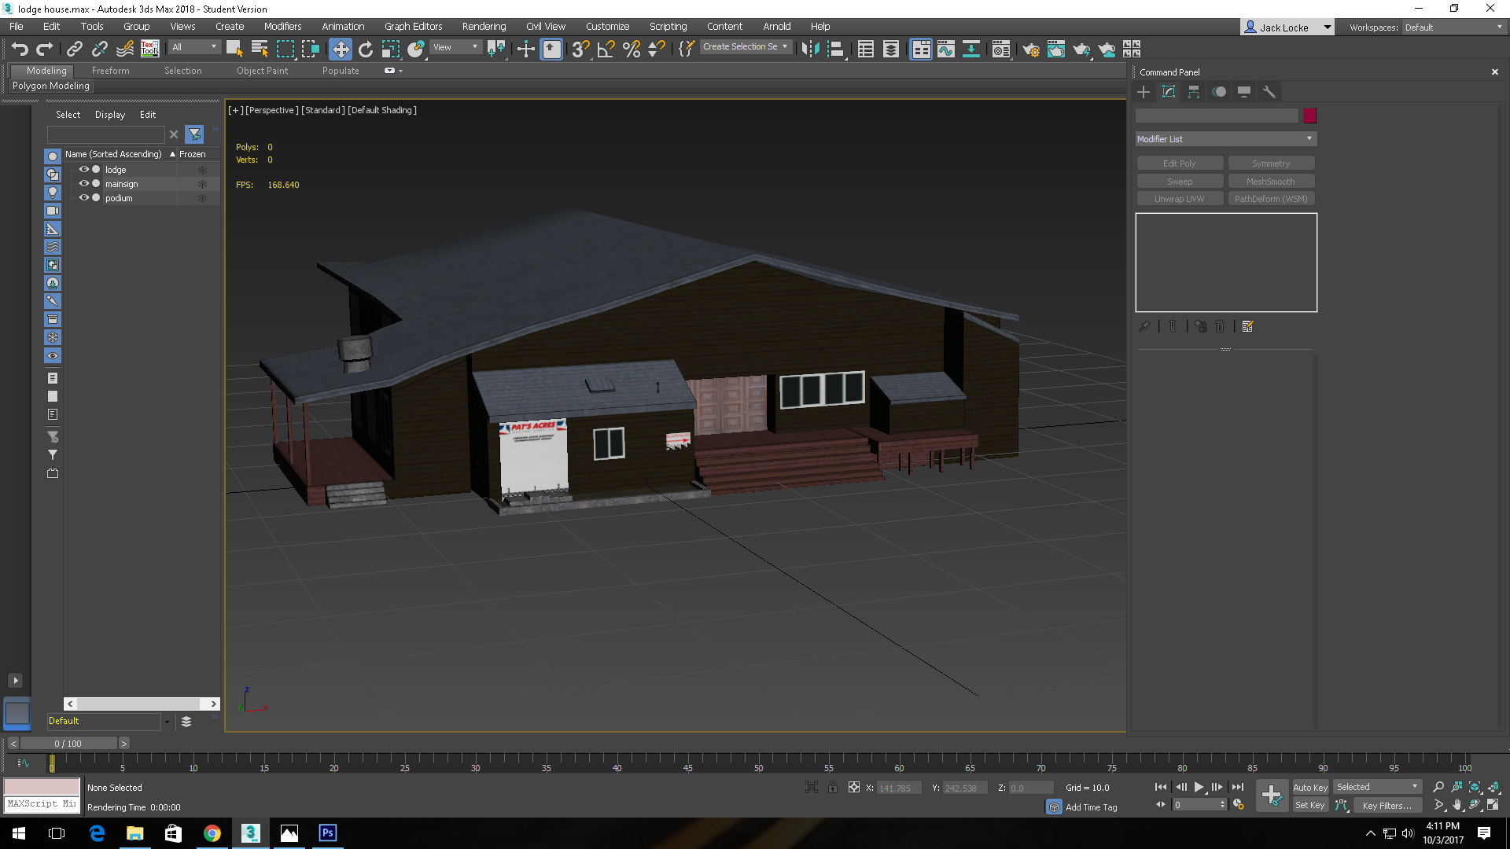
Task: Open the Rendered Frame Window
Action: 1056,49
